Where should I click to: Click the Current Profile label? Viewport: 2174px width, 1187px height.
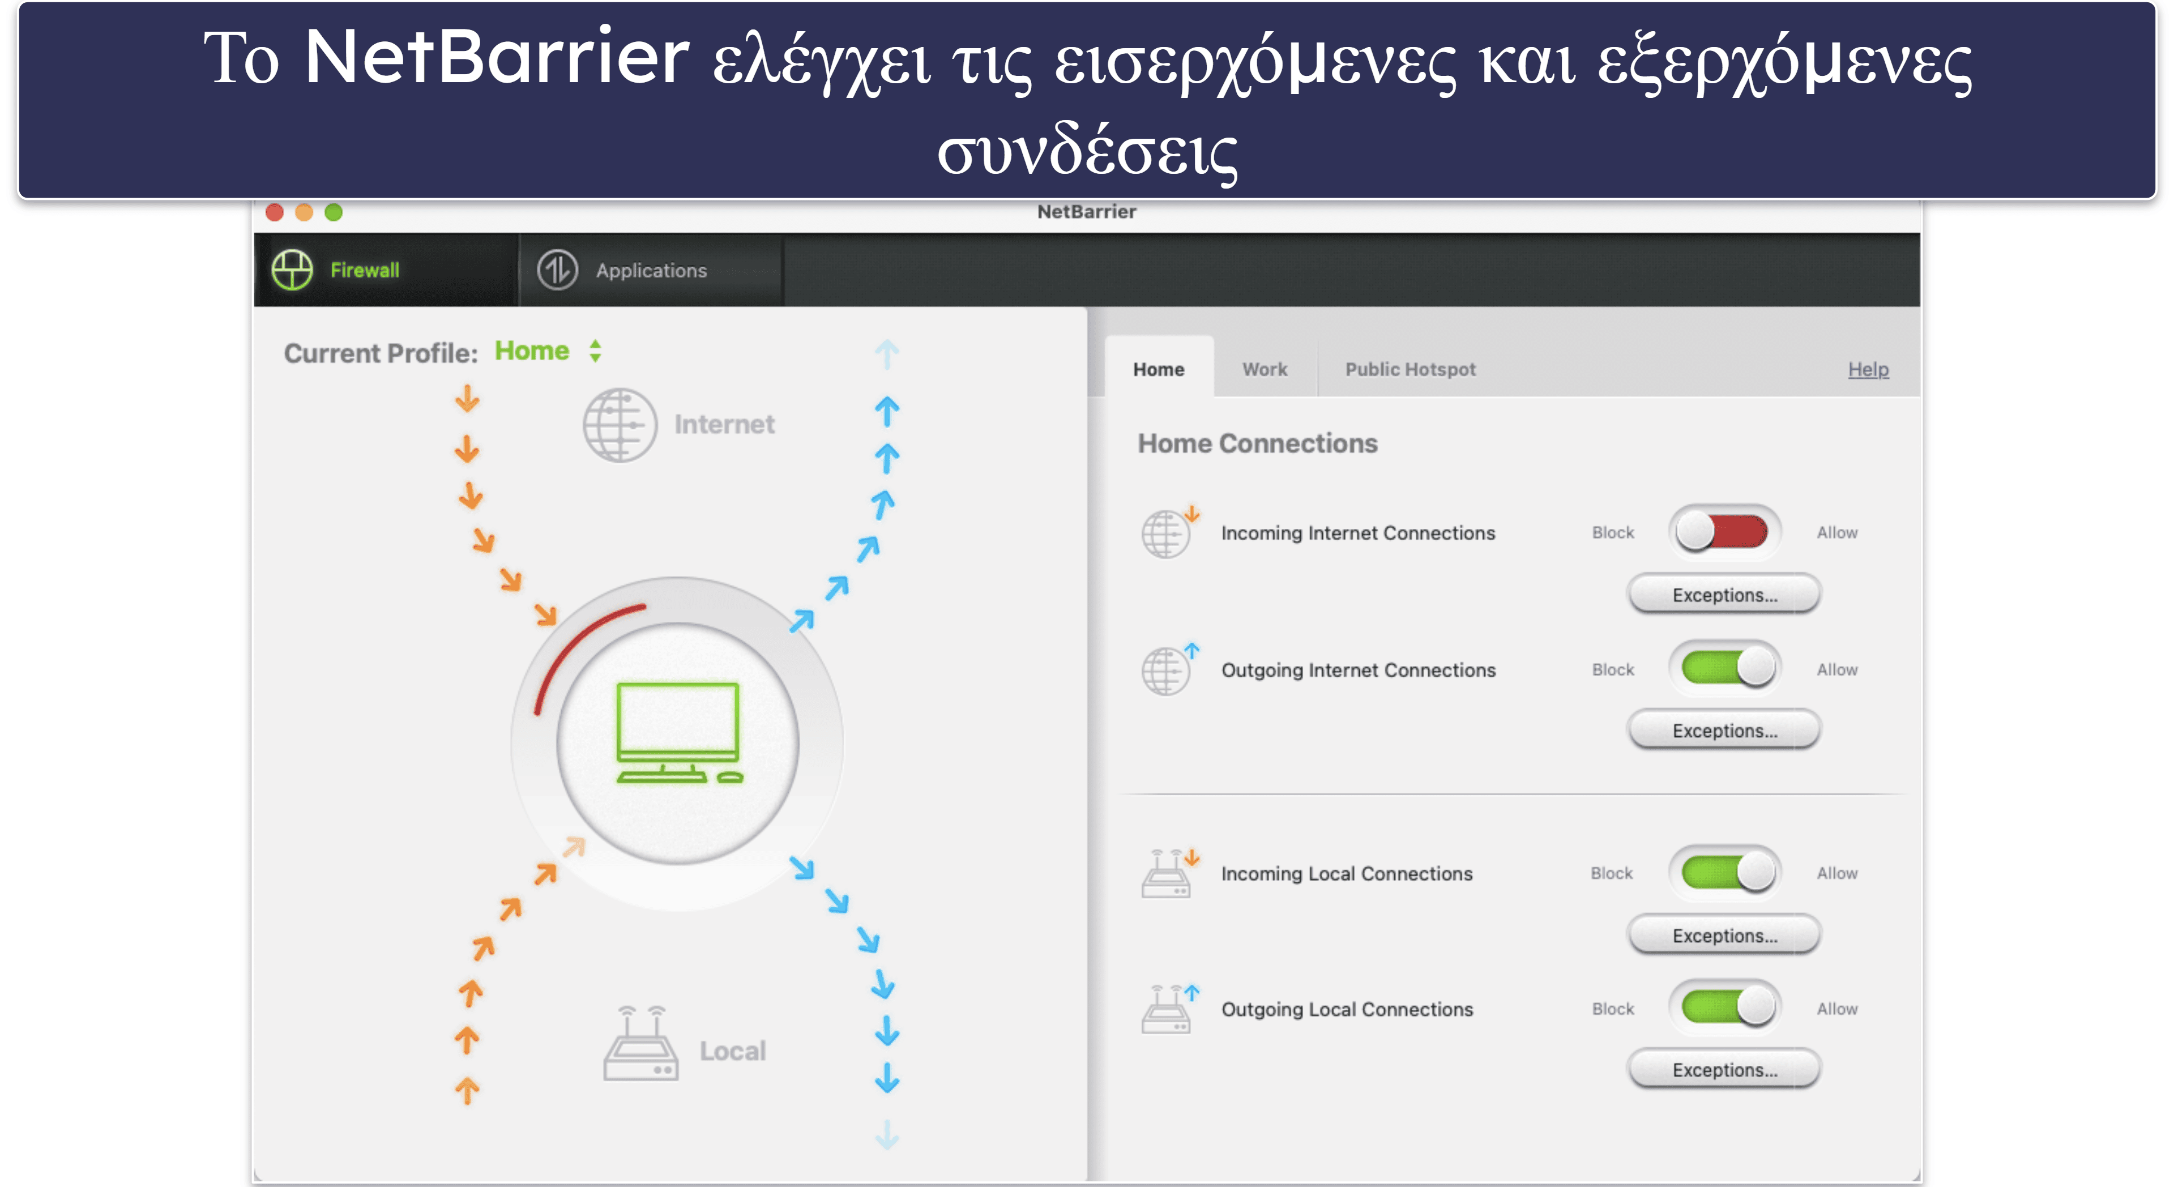(381, 353)
